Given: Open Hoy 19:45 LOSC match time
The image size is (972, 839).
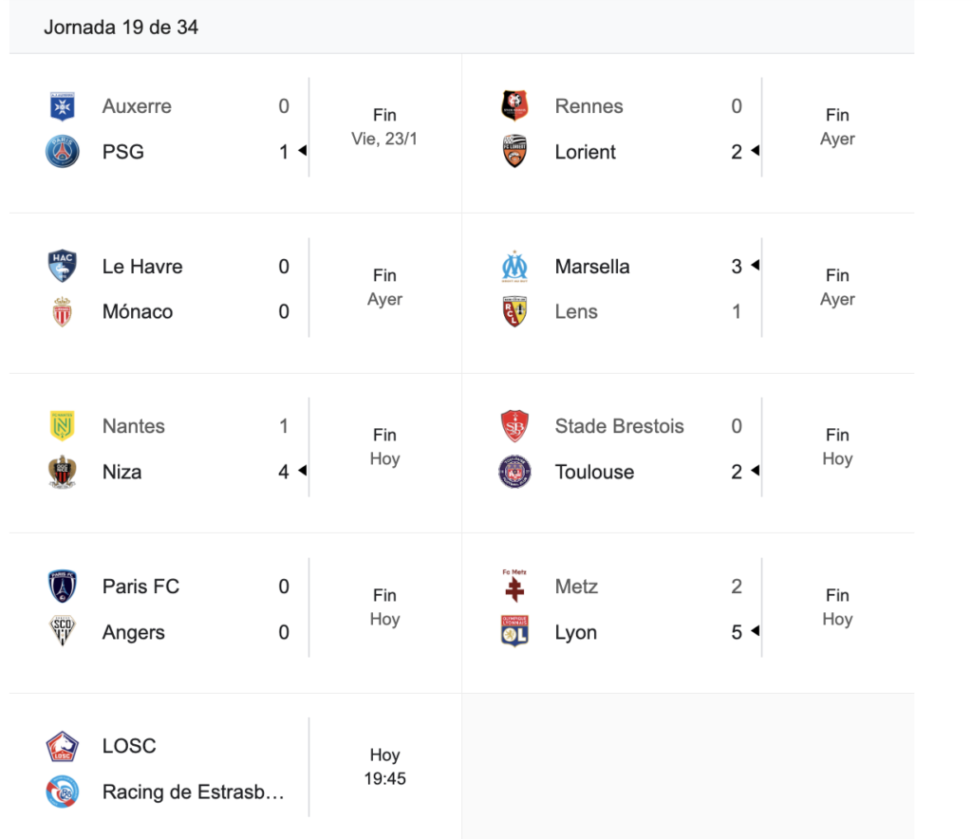Looking at the screenshot, I should click(x=384, y=767).
